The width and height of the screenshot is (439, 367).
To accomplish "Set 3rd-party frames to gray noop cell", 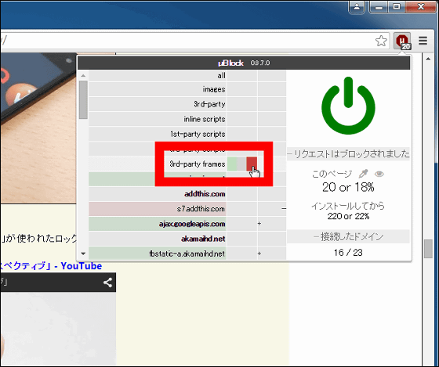I will [x=241, y=164].
